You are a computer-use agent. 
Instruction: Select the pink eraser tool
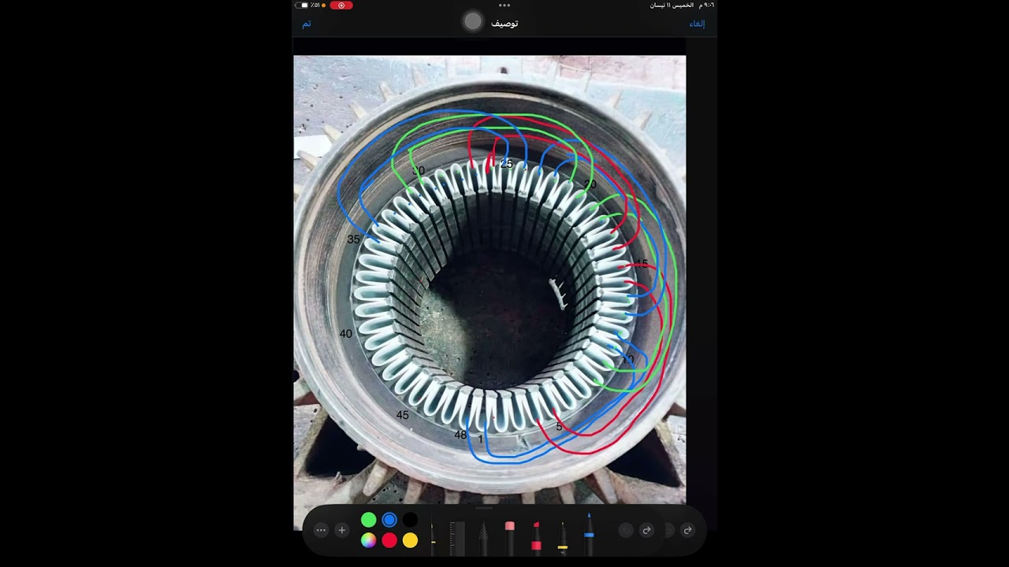pos(510,537)
